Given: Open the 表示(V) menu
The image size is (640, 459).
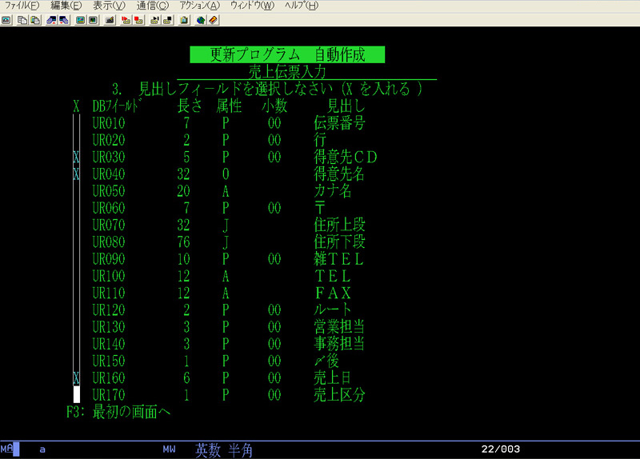Looking at the screenshot, I should (109, 6).
